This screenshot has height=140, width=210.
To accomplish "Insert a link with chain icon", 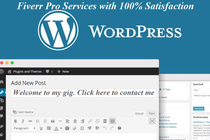I will (90, 121).
